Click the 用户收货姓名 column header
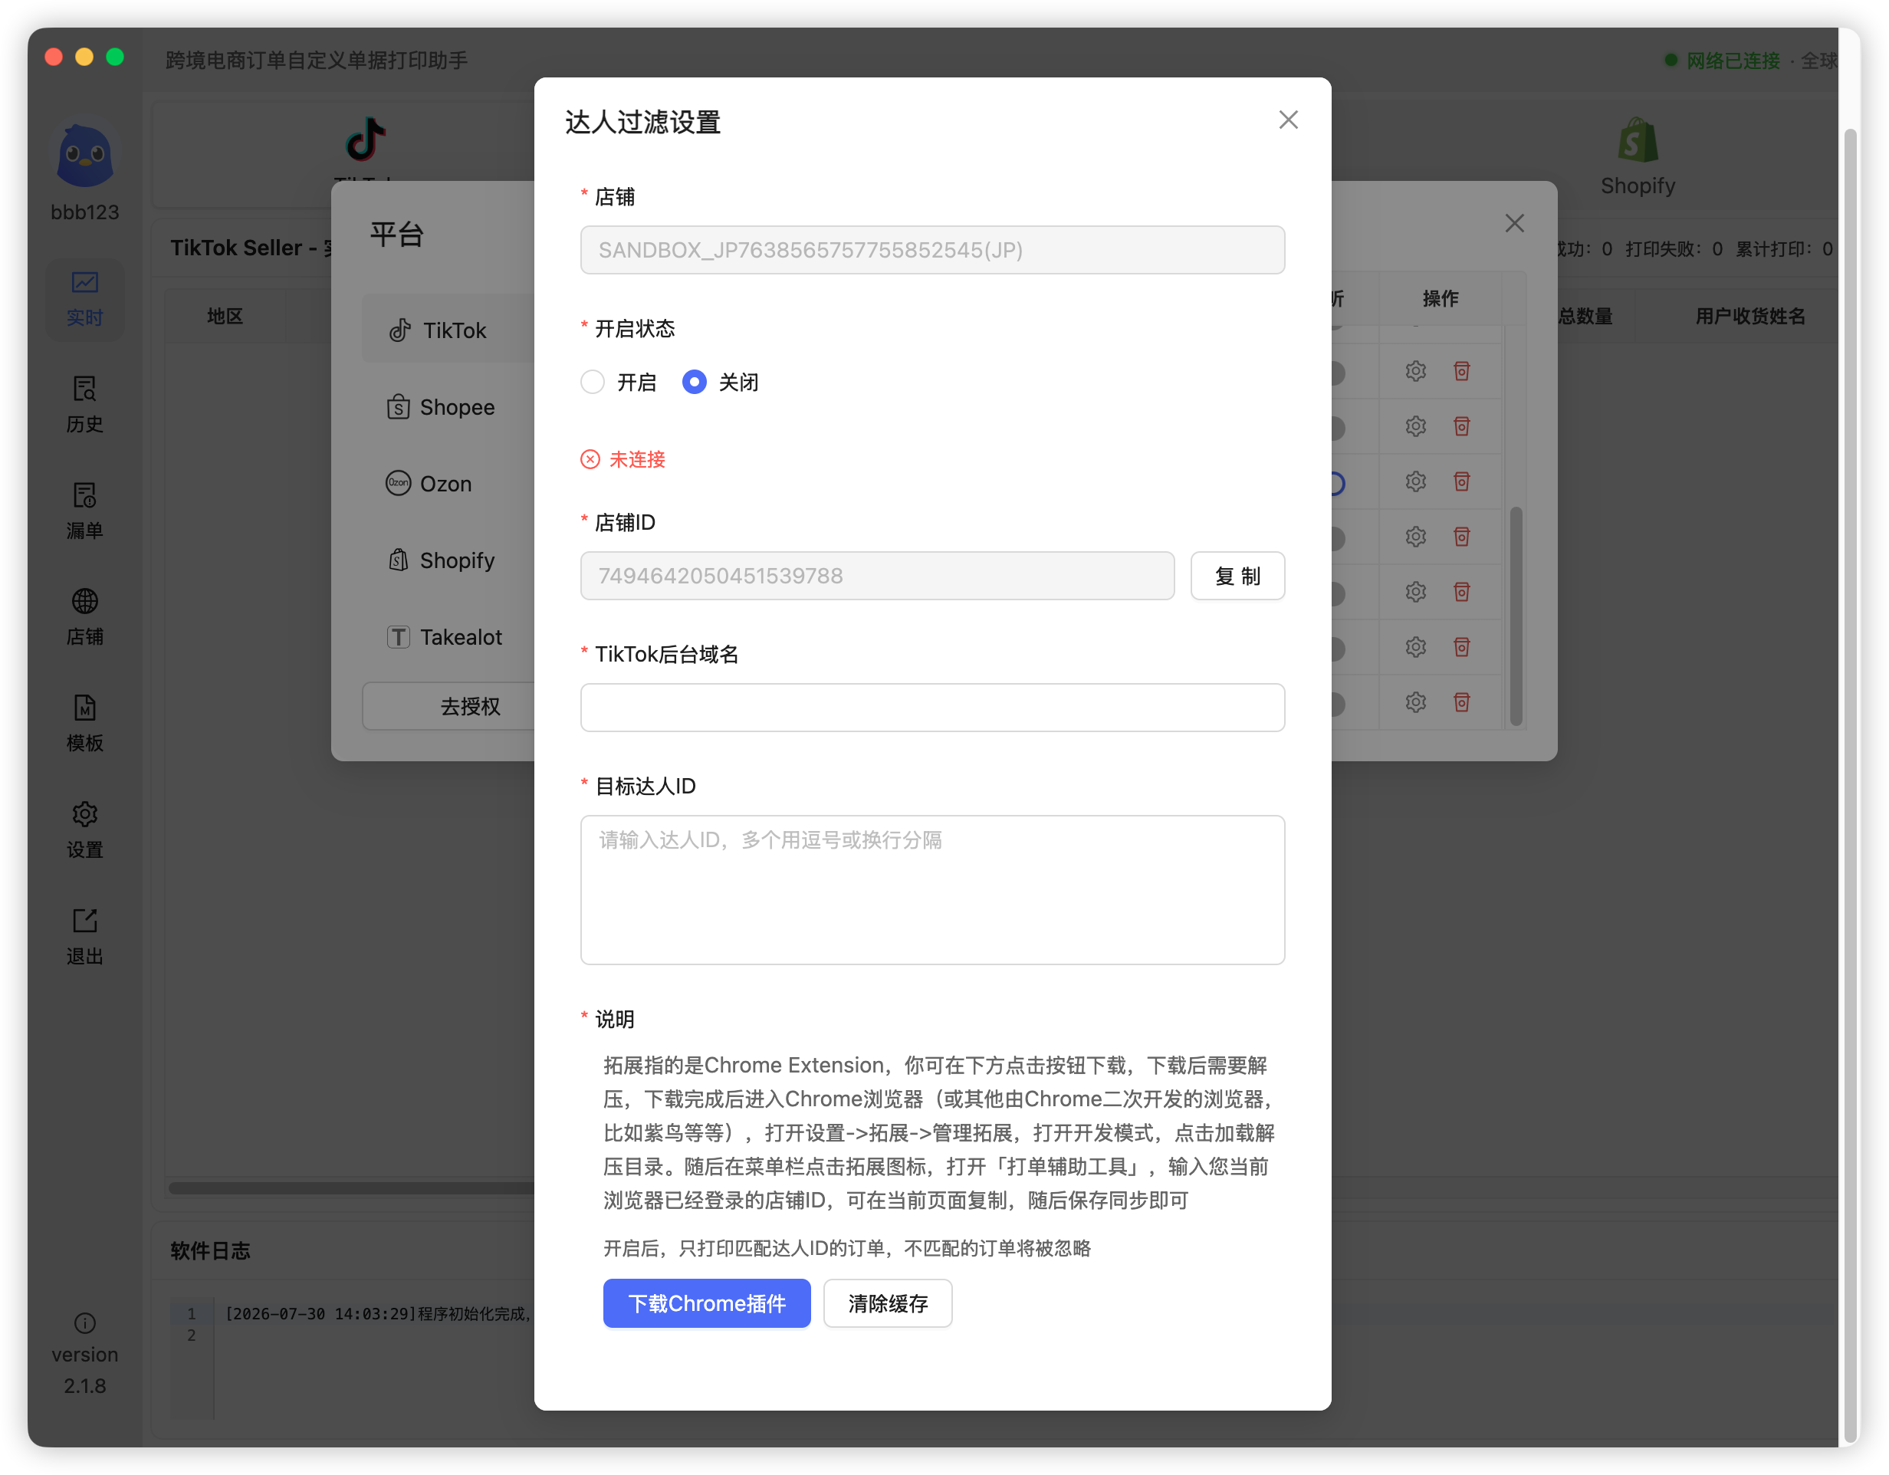 (x=1749, y=316)
